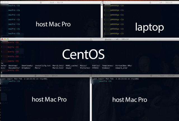
Task: Close the @centy ssh window with the red button
Action: pyautogui.click(x=2, y=39)
